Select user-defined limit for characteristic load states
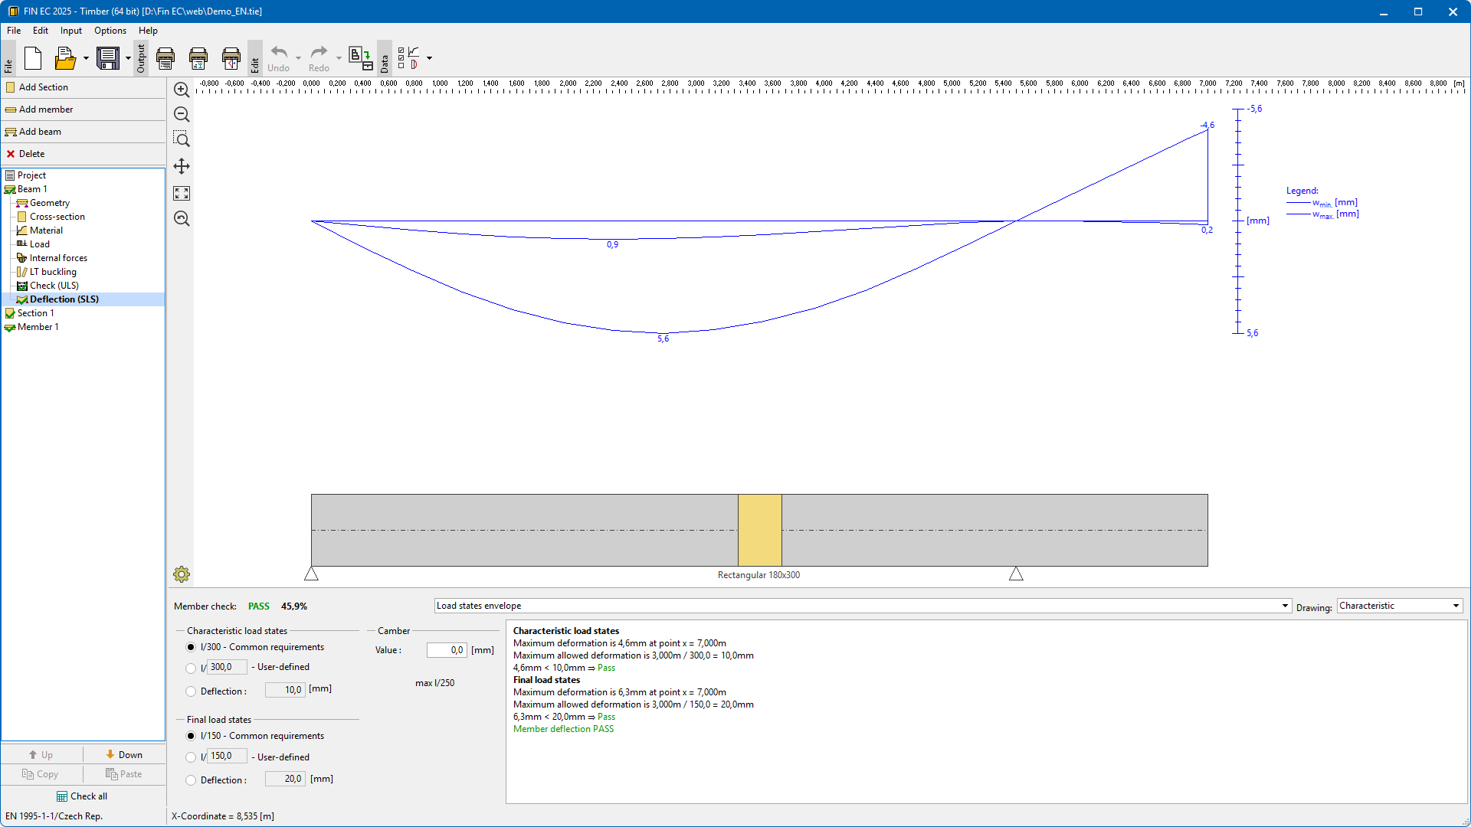This screenshot has height=827, width=1471. pos(191,668)
